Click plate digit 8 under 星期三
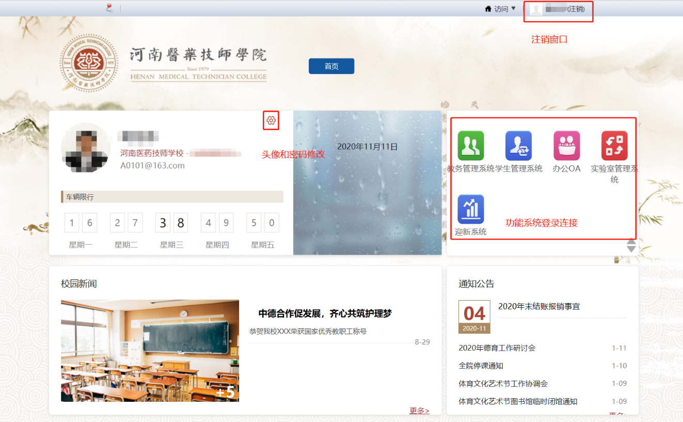Viewport: 683px width, 422px height. [x=181, y=223]
